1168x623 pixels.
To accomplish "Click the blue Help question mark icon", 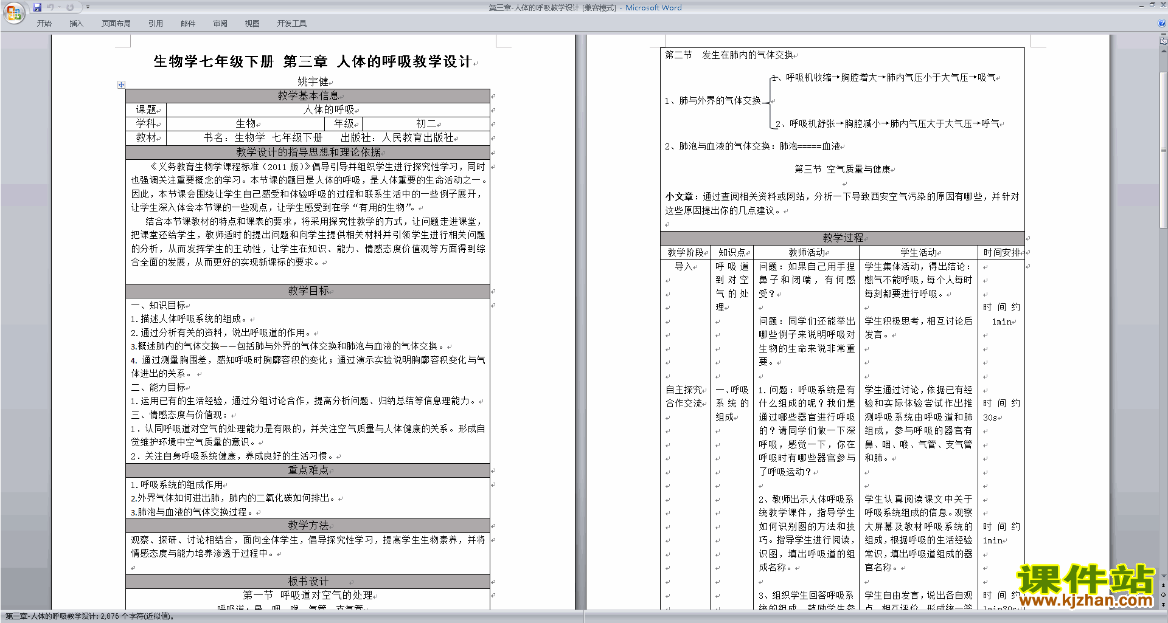I will click(x=1162, y=24).
